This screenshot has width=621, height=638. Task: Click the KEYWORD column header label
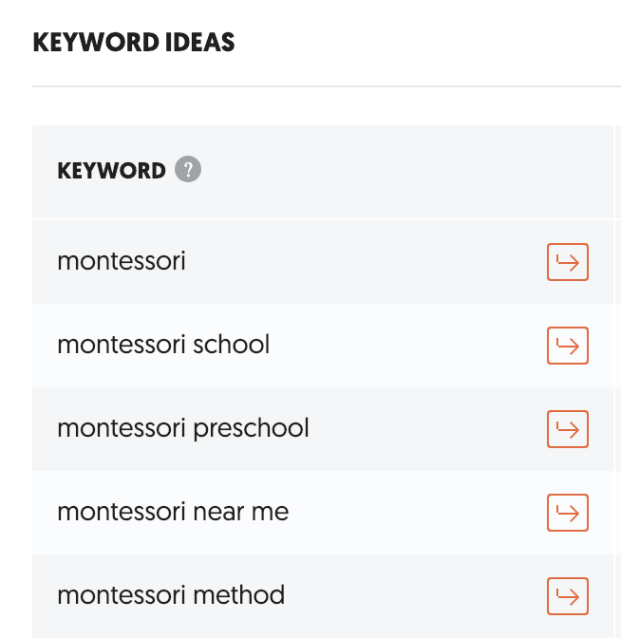tap(111, 171)
